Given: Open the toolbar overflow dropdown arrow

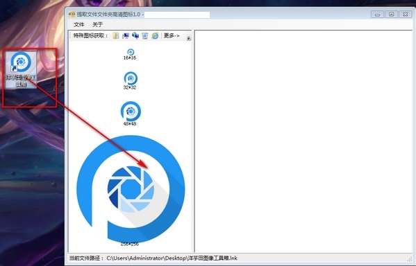Looking at the screenshot, I should pos(189,38).
